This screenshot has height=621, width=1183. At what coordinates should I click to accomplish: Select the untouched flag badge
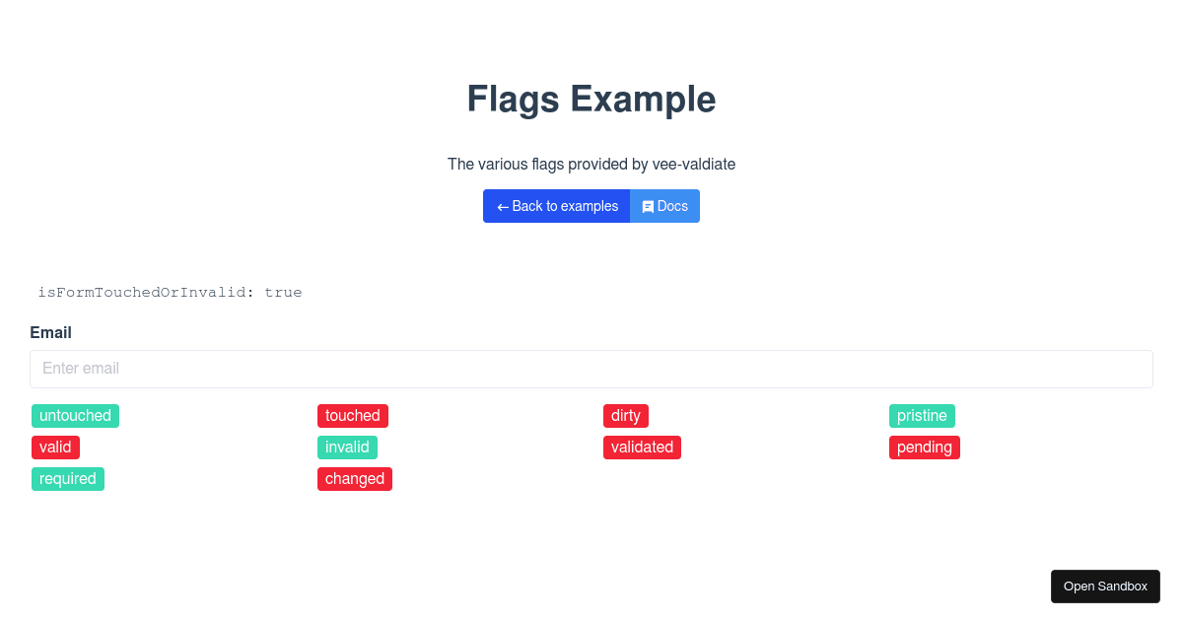tap(75, 416)
